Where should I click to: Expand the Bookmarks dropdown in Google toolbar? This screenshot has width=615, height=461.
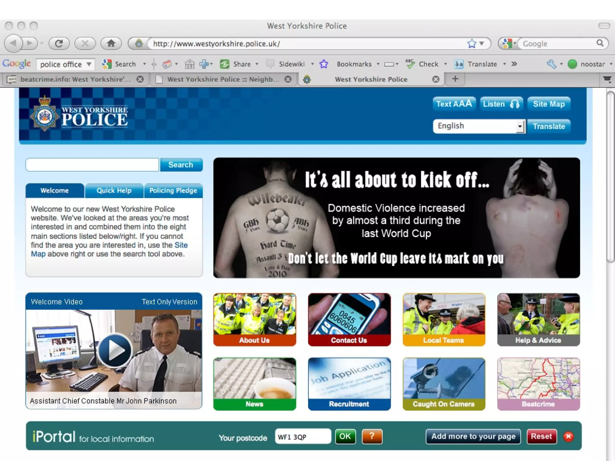[x=378, y=64]
